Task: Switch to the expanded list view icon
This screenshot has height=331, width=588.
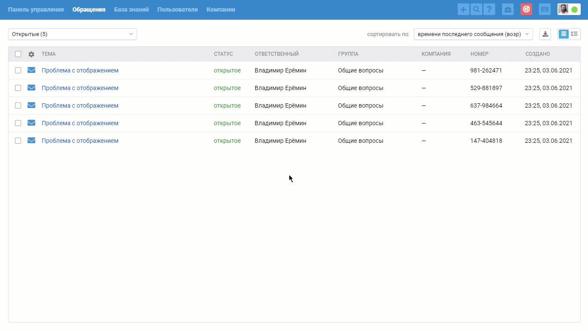Action: click(x=574, y=34)
